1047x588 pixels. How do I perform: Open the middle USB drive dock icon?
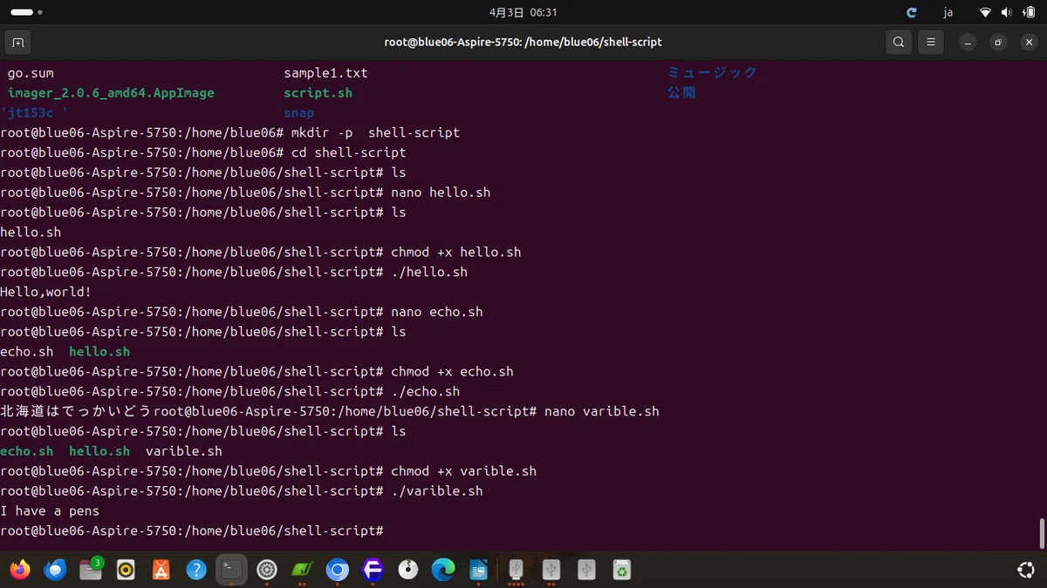coord(551,570)
